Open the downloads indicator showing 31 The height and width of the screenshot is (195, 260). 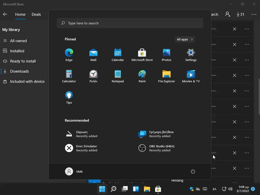click(x=240, y=14)
